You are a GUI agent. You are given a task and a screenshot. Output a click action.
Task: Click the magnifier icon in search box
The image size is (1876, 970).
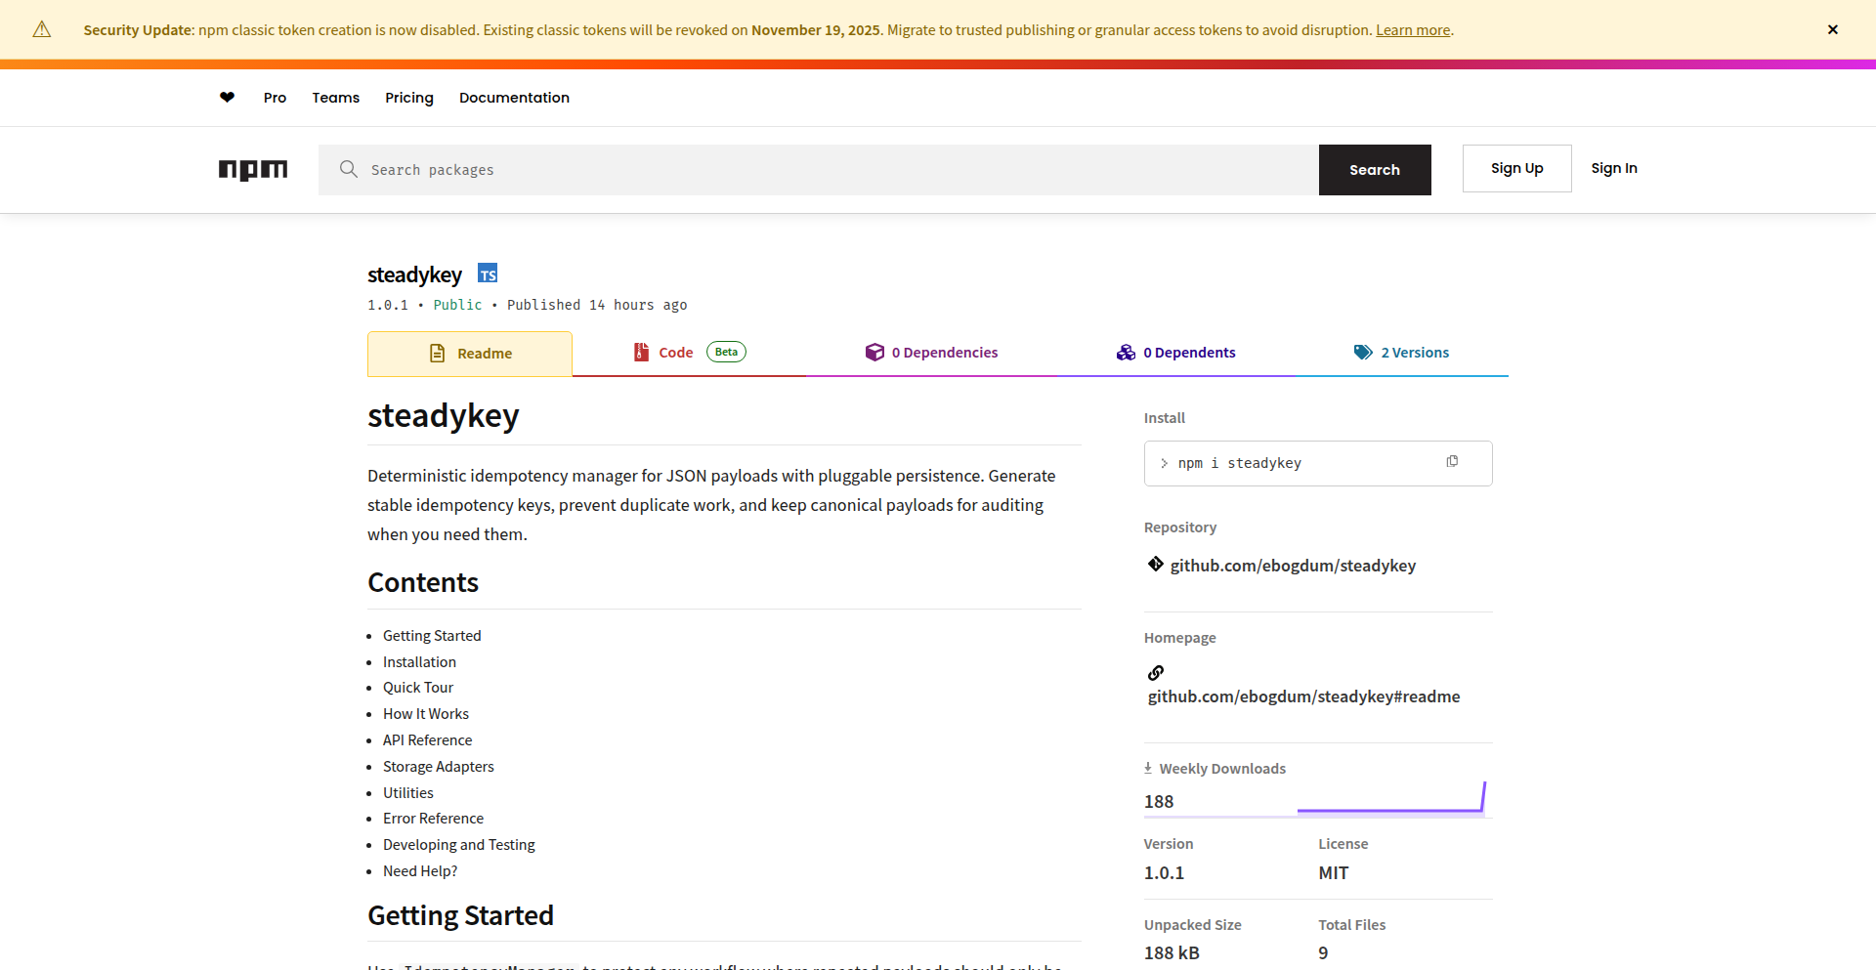[349, 169]
